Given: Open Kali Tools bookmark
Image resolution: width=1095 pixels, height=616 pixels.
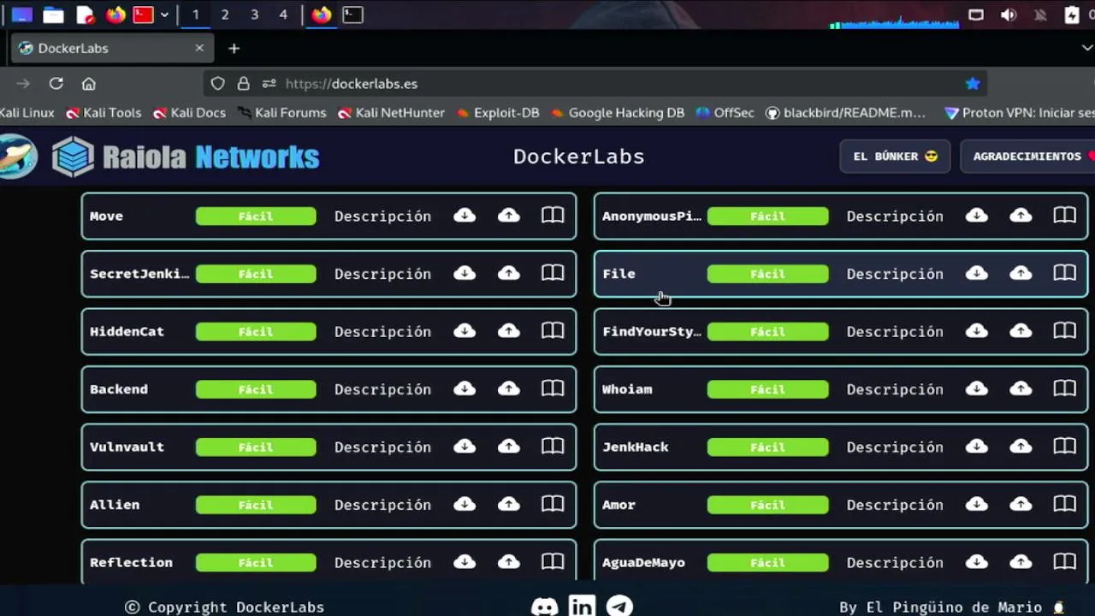Looking at the screenshot, I should (104, 112).
